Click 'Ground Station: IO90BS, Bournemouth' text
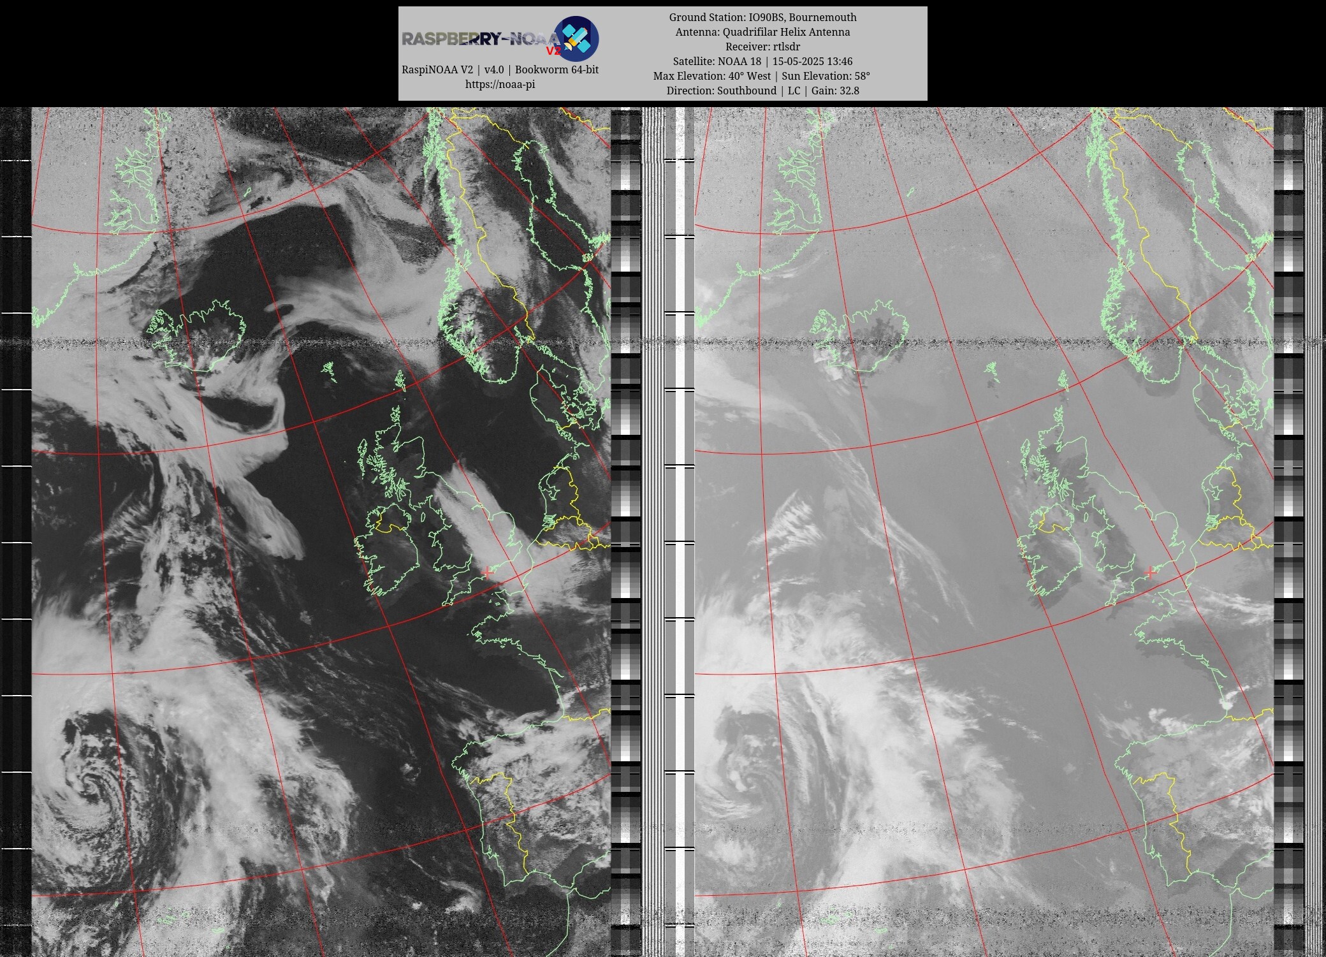 762,17
